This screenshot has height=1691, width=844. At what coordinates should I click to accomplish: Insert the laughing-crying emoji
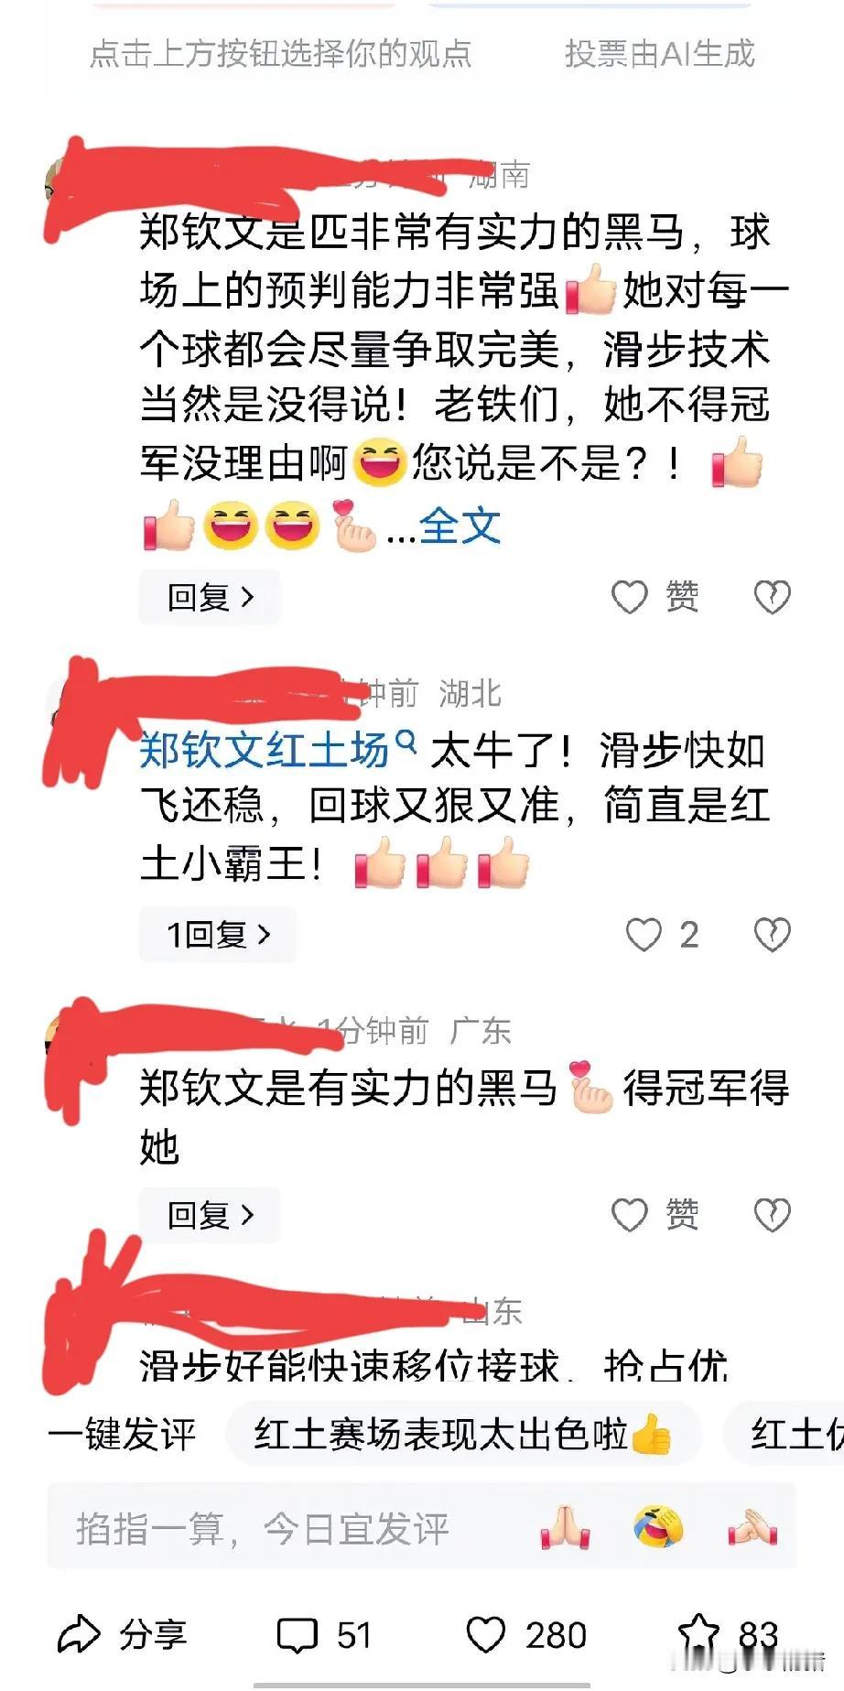pyautogui.click(x=659, y=1528)
